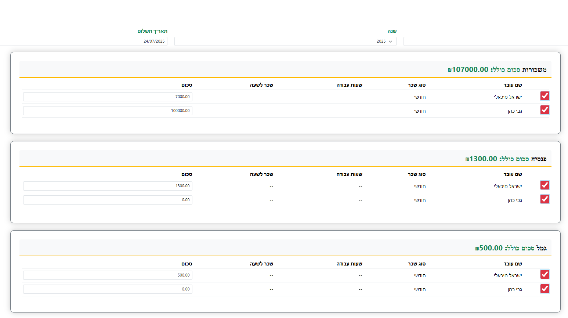Select the 100000.00 salary amount field

point(108,111)
